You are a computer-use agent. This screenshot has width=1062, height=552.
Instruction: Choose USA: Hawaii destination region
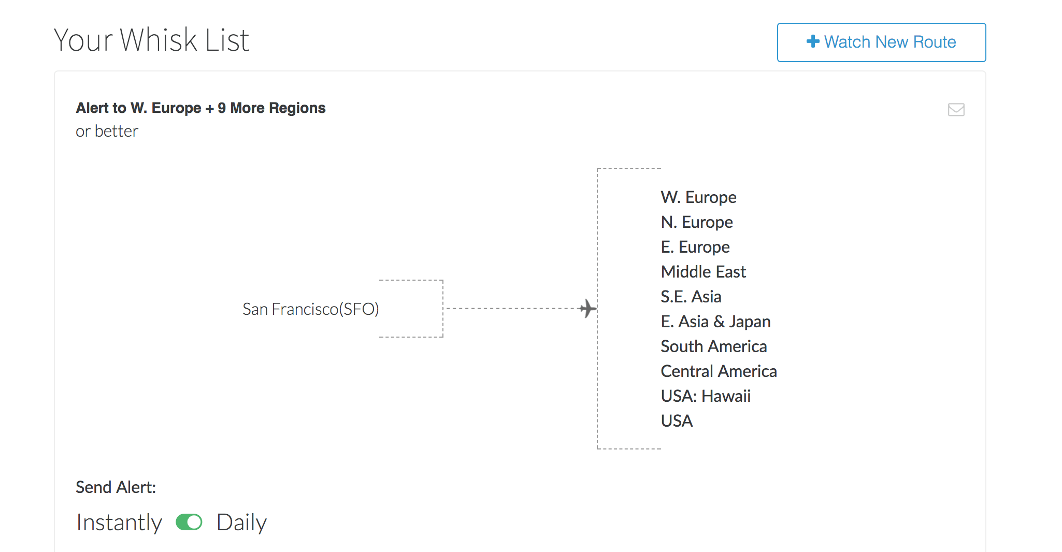706,396
